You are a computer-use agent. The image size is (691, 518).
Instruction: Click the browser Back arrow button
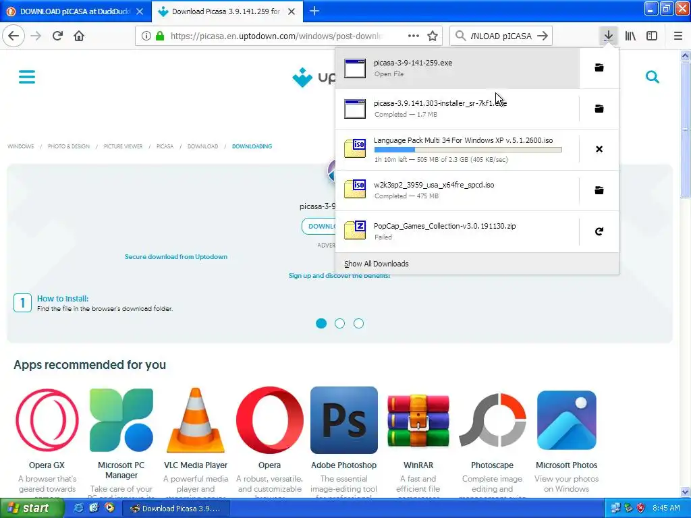13,36
